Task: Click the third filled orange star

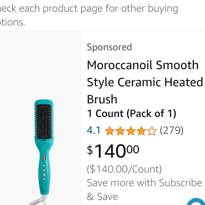Action: pyautogui.click(x=131, y=131)
